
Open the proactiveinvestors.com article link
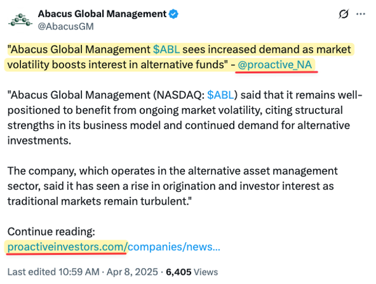pyautogui.click(x=113, y=247)
